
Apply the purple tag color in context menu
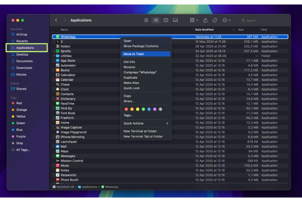point(155,109)
